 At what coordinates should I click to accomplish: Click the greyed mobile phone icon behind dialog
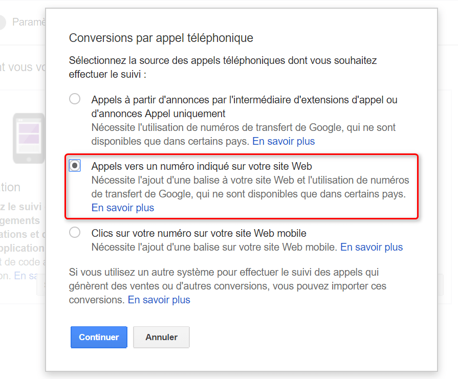click(x=29, y=138)
